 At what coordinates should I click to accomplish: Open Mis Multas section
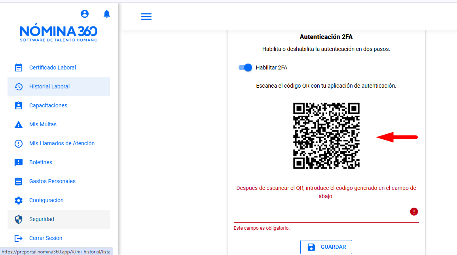[x=59, y=124]
